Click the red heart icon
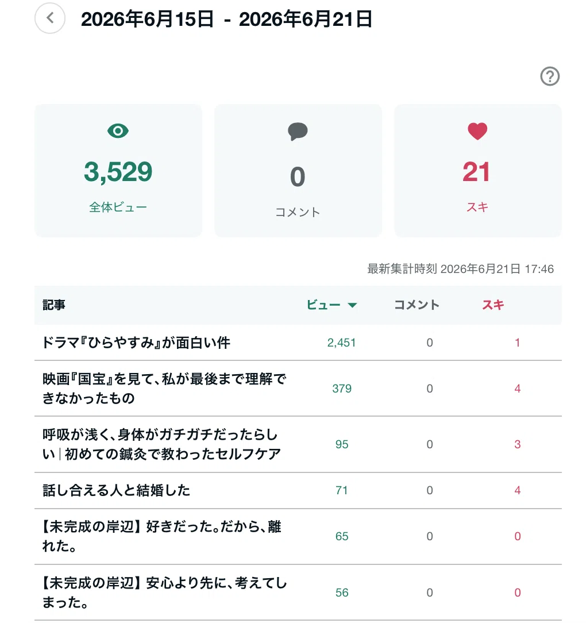Image resolution: width=586 pixels, height=623 pixels. coord(477,131)
